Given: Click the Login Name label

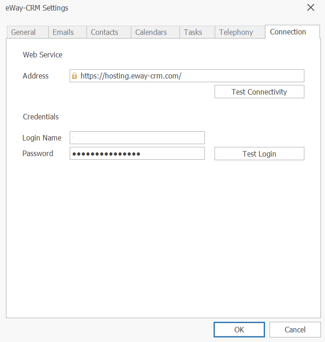Looking at the screenshot, I should pos(42,138).
